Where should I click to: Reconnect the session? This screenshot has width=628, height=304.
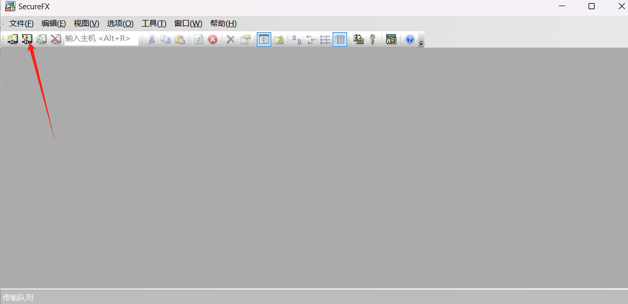pos(41,39)
